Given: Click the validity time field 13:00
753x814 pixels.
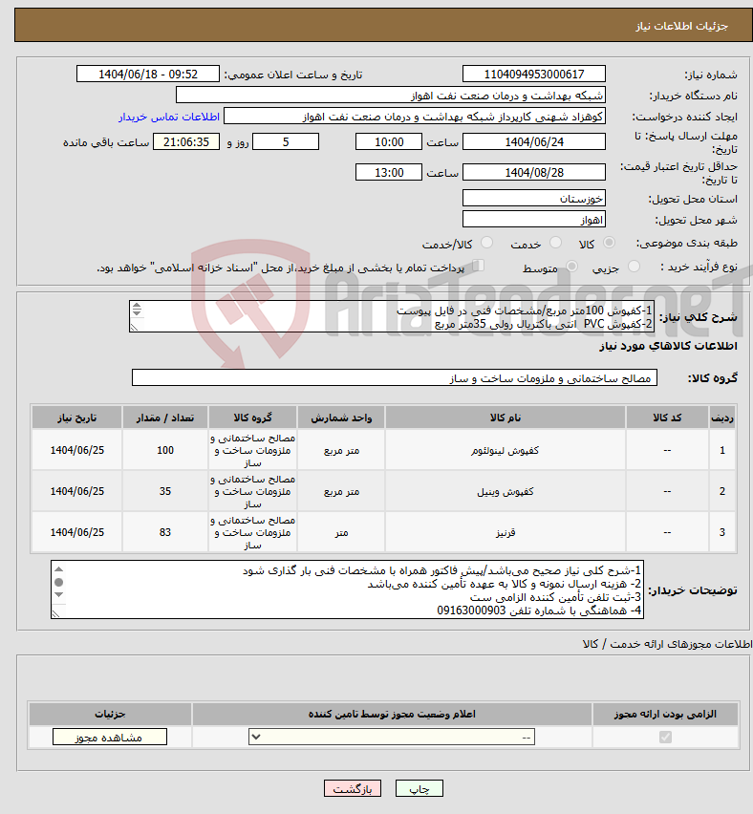Looking at the screenshot, I should pyautogui.click(x=388, y=172).
